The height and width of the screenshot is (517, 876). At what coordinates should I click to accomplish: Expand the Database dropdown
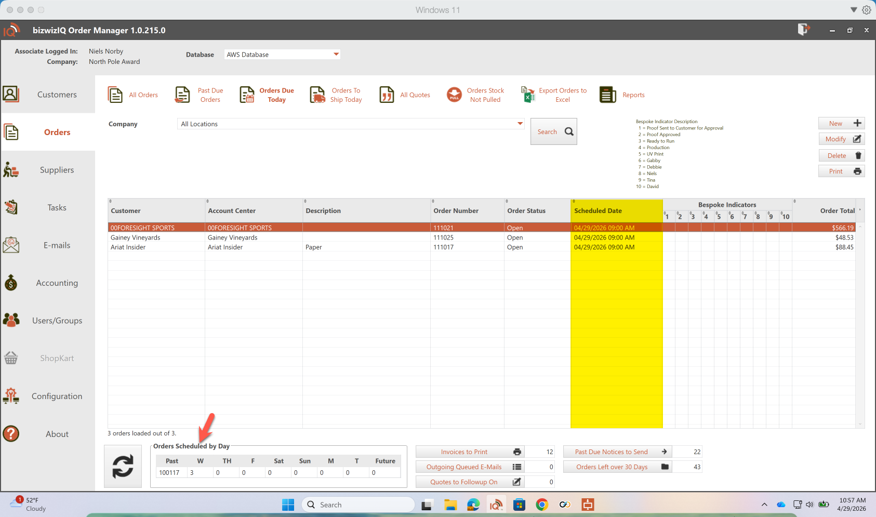[336, 54]
